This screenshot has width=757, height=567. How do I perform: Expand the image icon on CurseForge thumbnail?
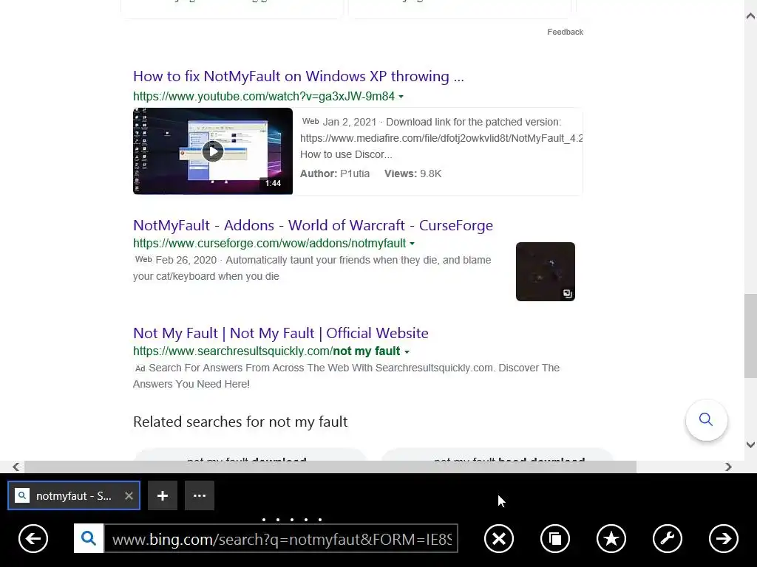tap(567, 294)
